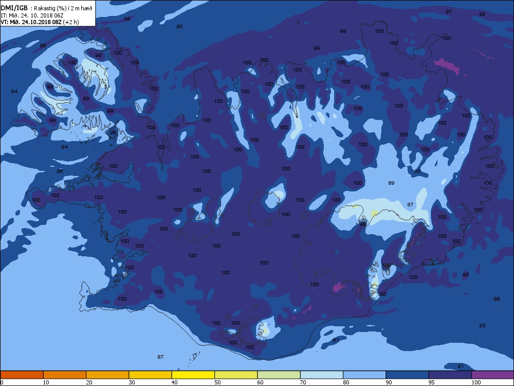Image resolution: width=514 pixels, height=386 pixels.
Task: Click the dark indigo 95–100 legend swatch
Action: [x=450, y=375]
